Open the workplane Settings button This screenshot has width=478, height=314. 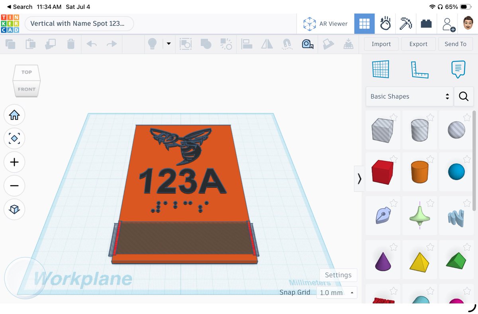click(338, 275)
